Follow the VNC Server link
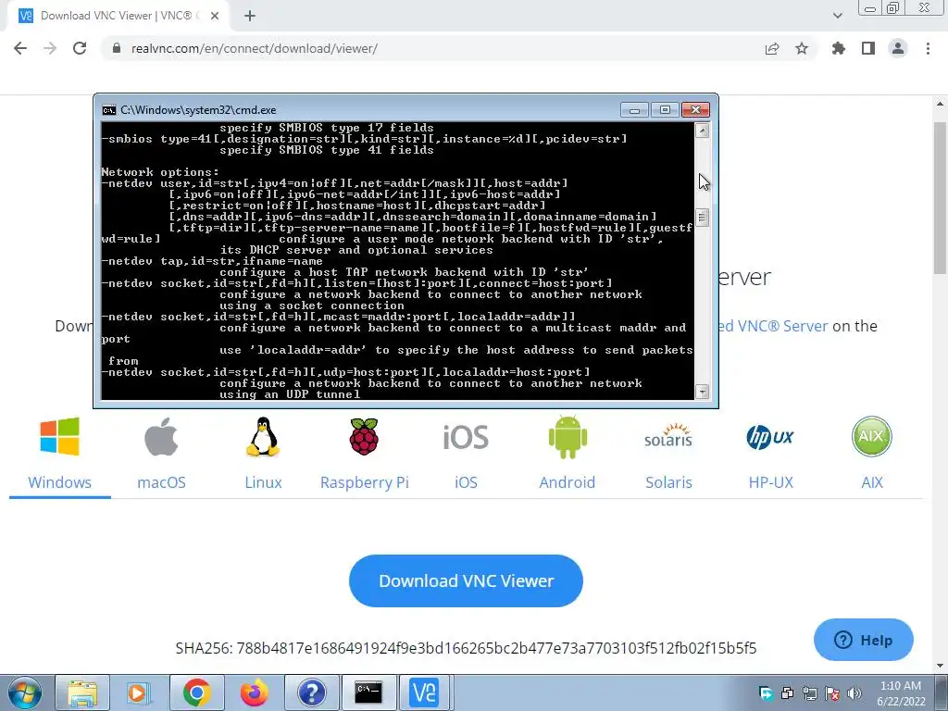 (x=773, y=326)
